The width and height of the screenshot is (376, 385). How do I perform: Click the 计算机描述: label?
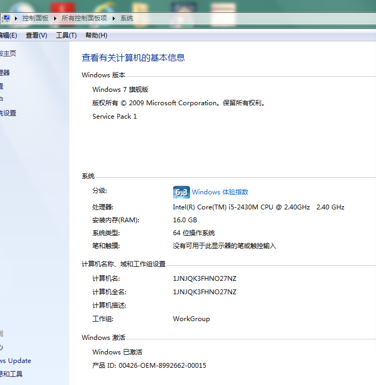point(109,306)
